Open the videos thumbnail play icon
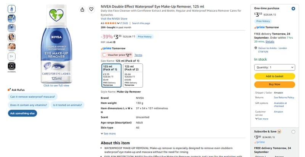305x157 pixels. pos(12,66)
